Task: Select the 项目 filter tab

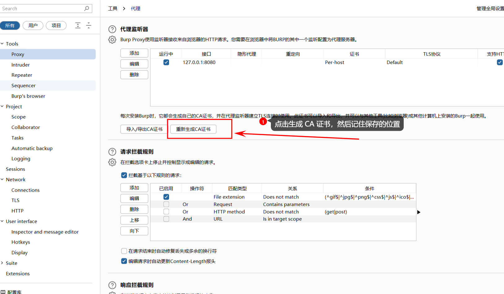Action: [56, 26]
